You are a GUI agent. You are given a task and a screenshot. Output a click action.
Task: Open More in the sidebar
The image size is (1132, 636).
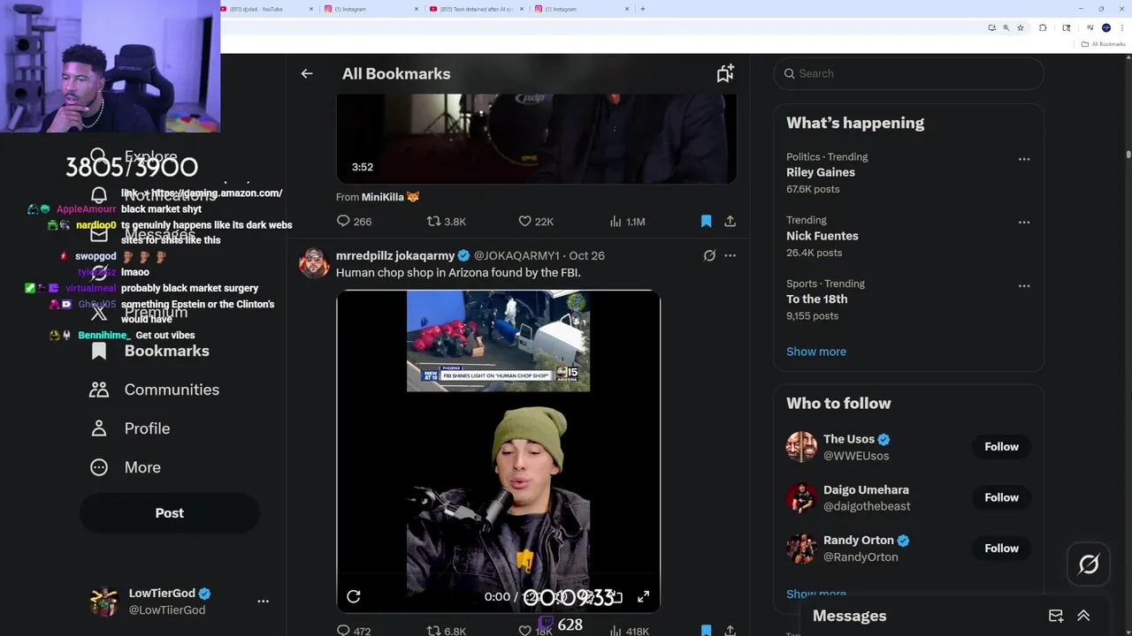[126, 467]
